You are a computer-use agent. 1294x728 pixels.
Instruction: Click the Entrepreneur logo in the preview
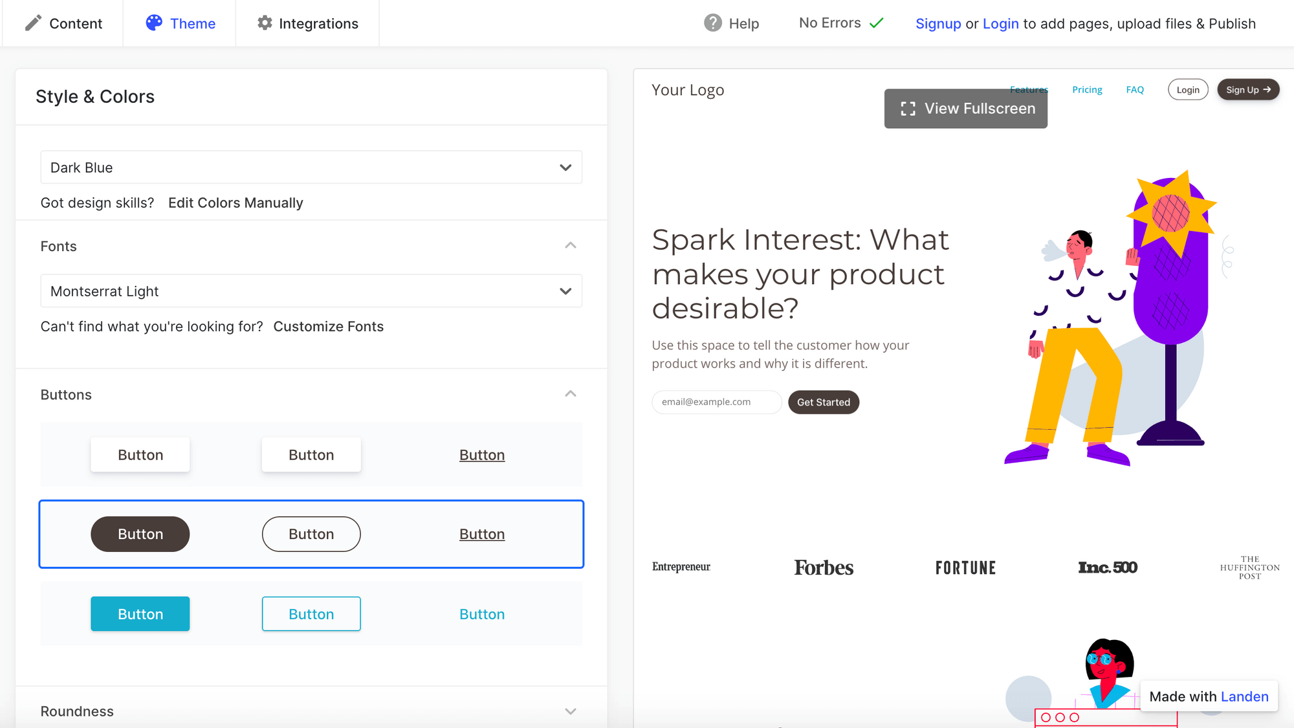coord(681,566)
